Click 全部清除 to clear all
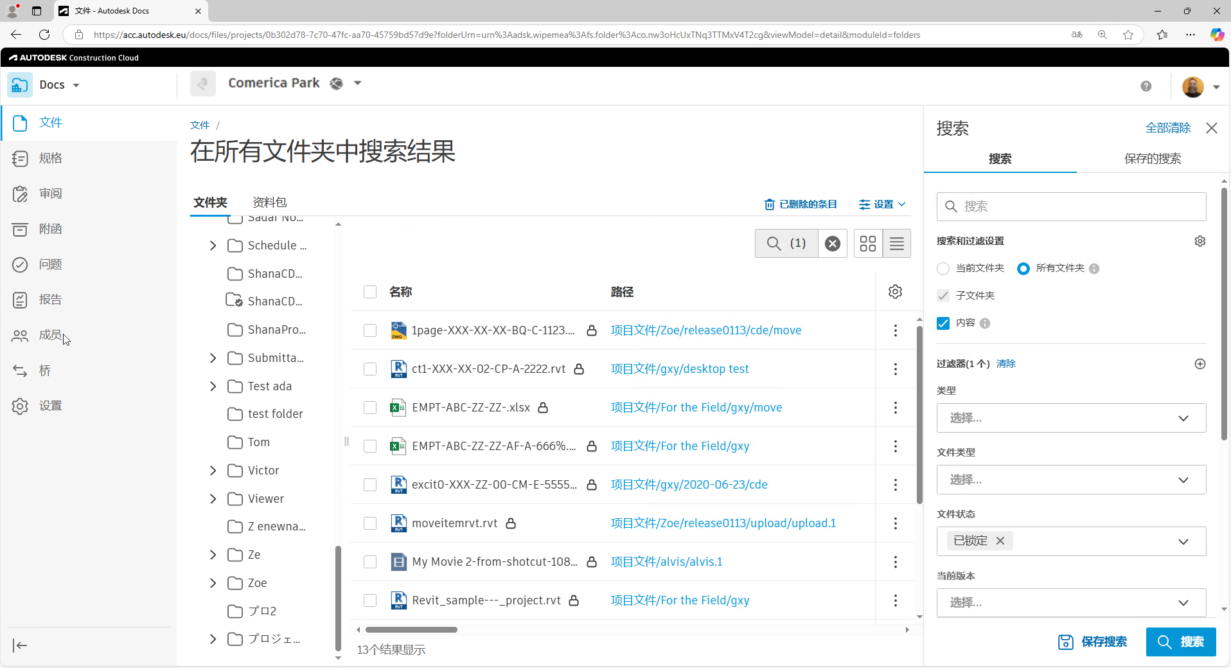 (x=1168, y=128)
